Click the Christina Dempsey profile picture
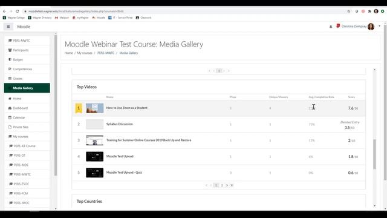 click(371, 27)
